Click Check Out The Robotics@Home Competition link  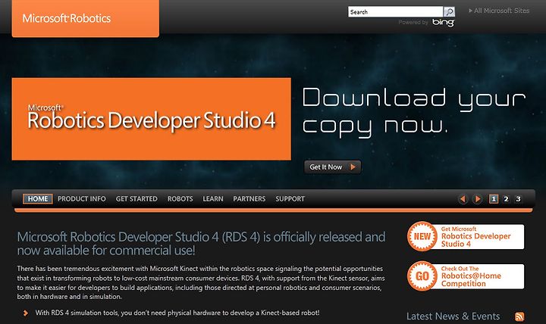click(x=471, y=276)
